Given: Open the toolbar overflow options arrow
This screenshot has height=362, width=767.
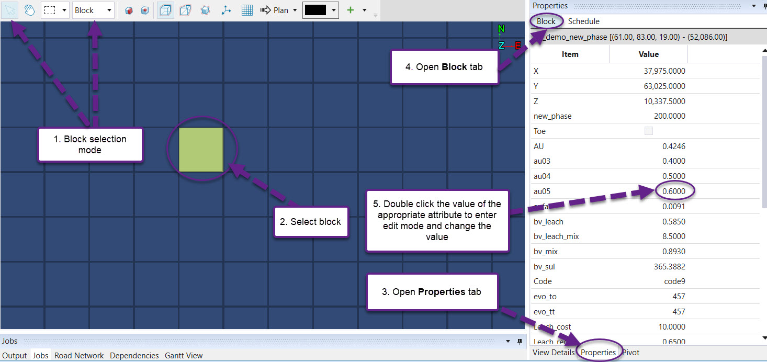Looking at the screenshot, I should click(375, 15).
